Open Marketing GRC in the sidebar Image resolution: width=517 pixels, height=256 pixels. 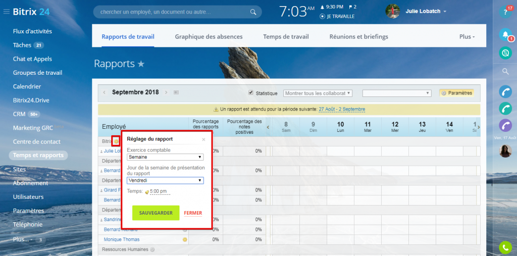pyautogui.click(x=33, y=128)
